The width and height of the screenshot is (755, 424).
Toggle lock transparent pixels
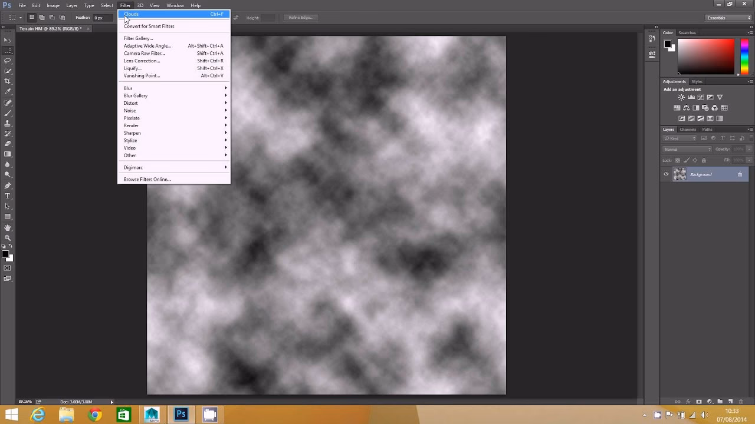[678, 160]
